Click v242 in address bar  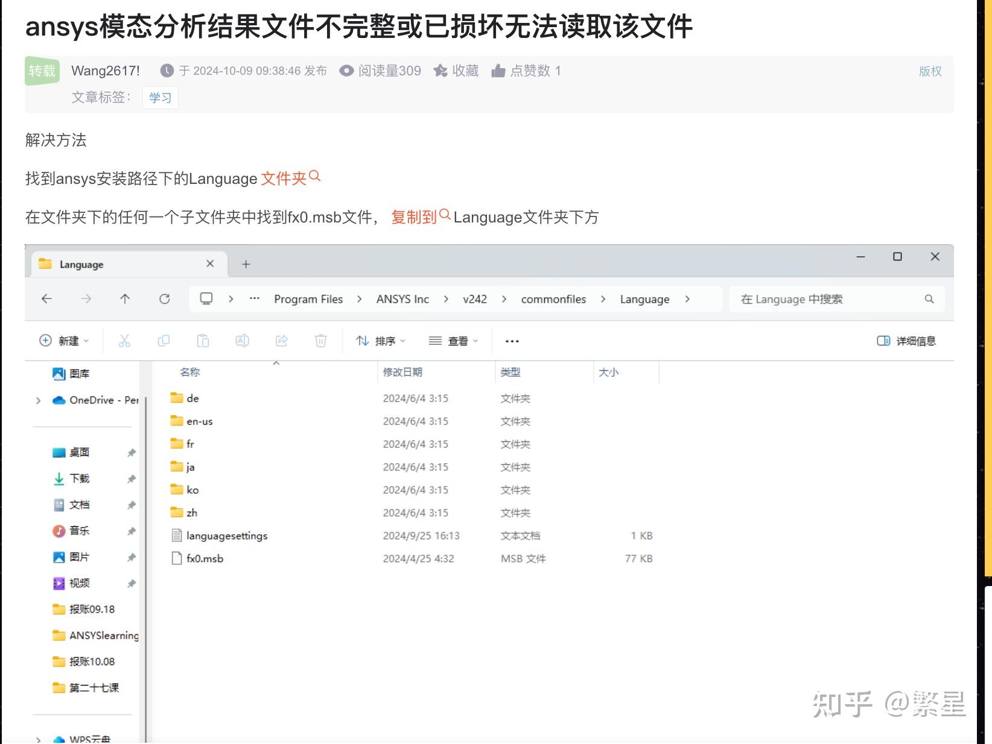click(475, 299)
